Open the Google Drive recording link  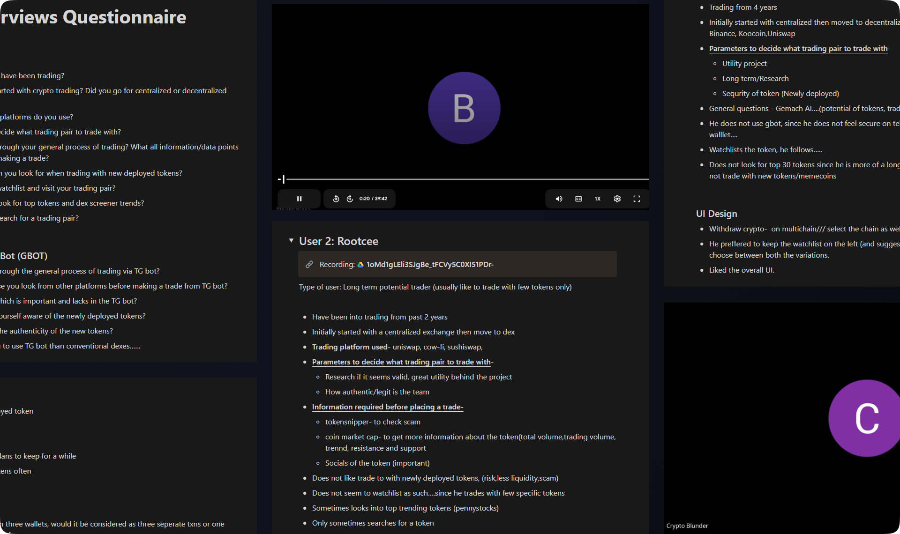pyautogui.click(x=430, y=264)
